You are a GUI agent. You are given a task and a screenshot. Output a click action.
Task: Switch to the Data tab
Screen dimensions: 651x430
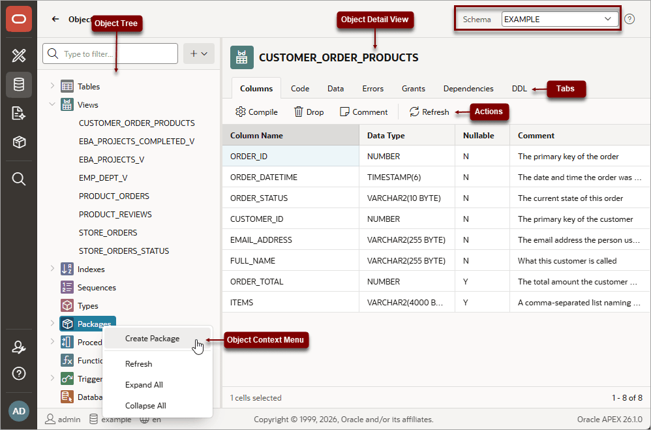click(335, 89)
